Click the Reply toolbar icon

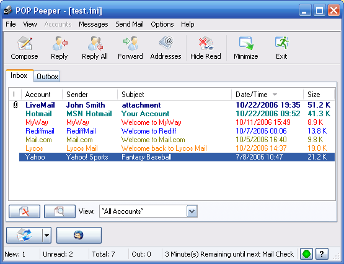[60, 43]
